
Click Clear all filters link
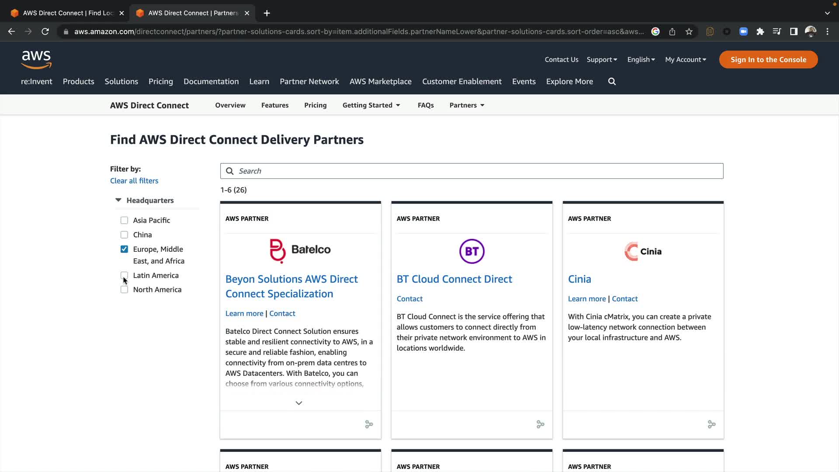click(134, 181)
